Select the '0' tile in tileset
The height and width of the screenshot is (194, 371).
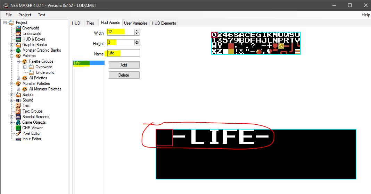tap(214, 35)
